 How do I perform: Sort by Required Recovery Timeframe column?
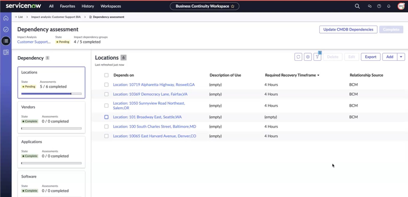[x=292, y=75]
